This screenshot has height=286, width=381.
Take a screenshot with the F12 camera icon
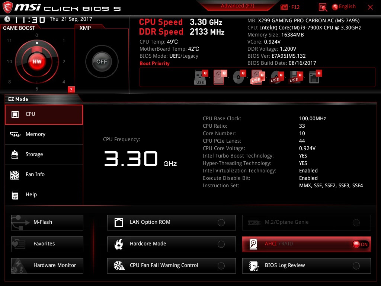tap(284, 7)
